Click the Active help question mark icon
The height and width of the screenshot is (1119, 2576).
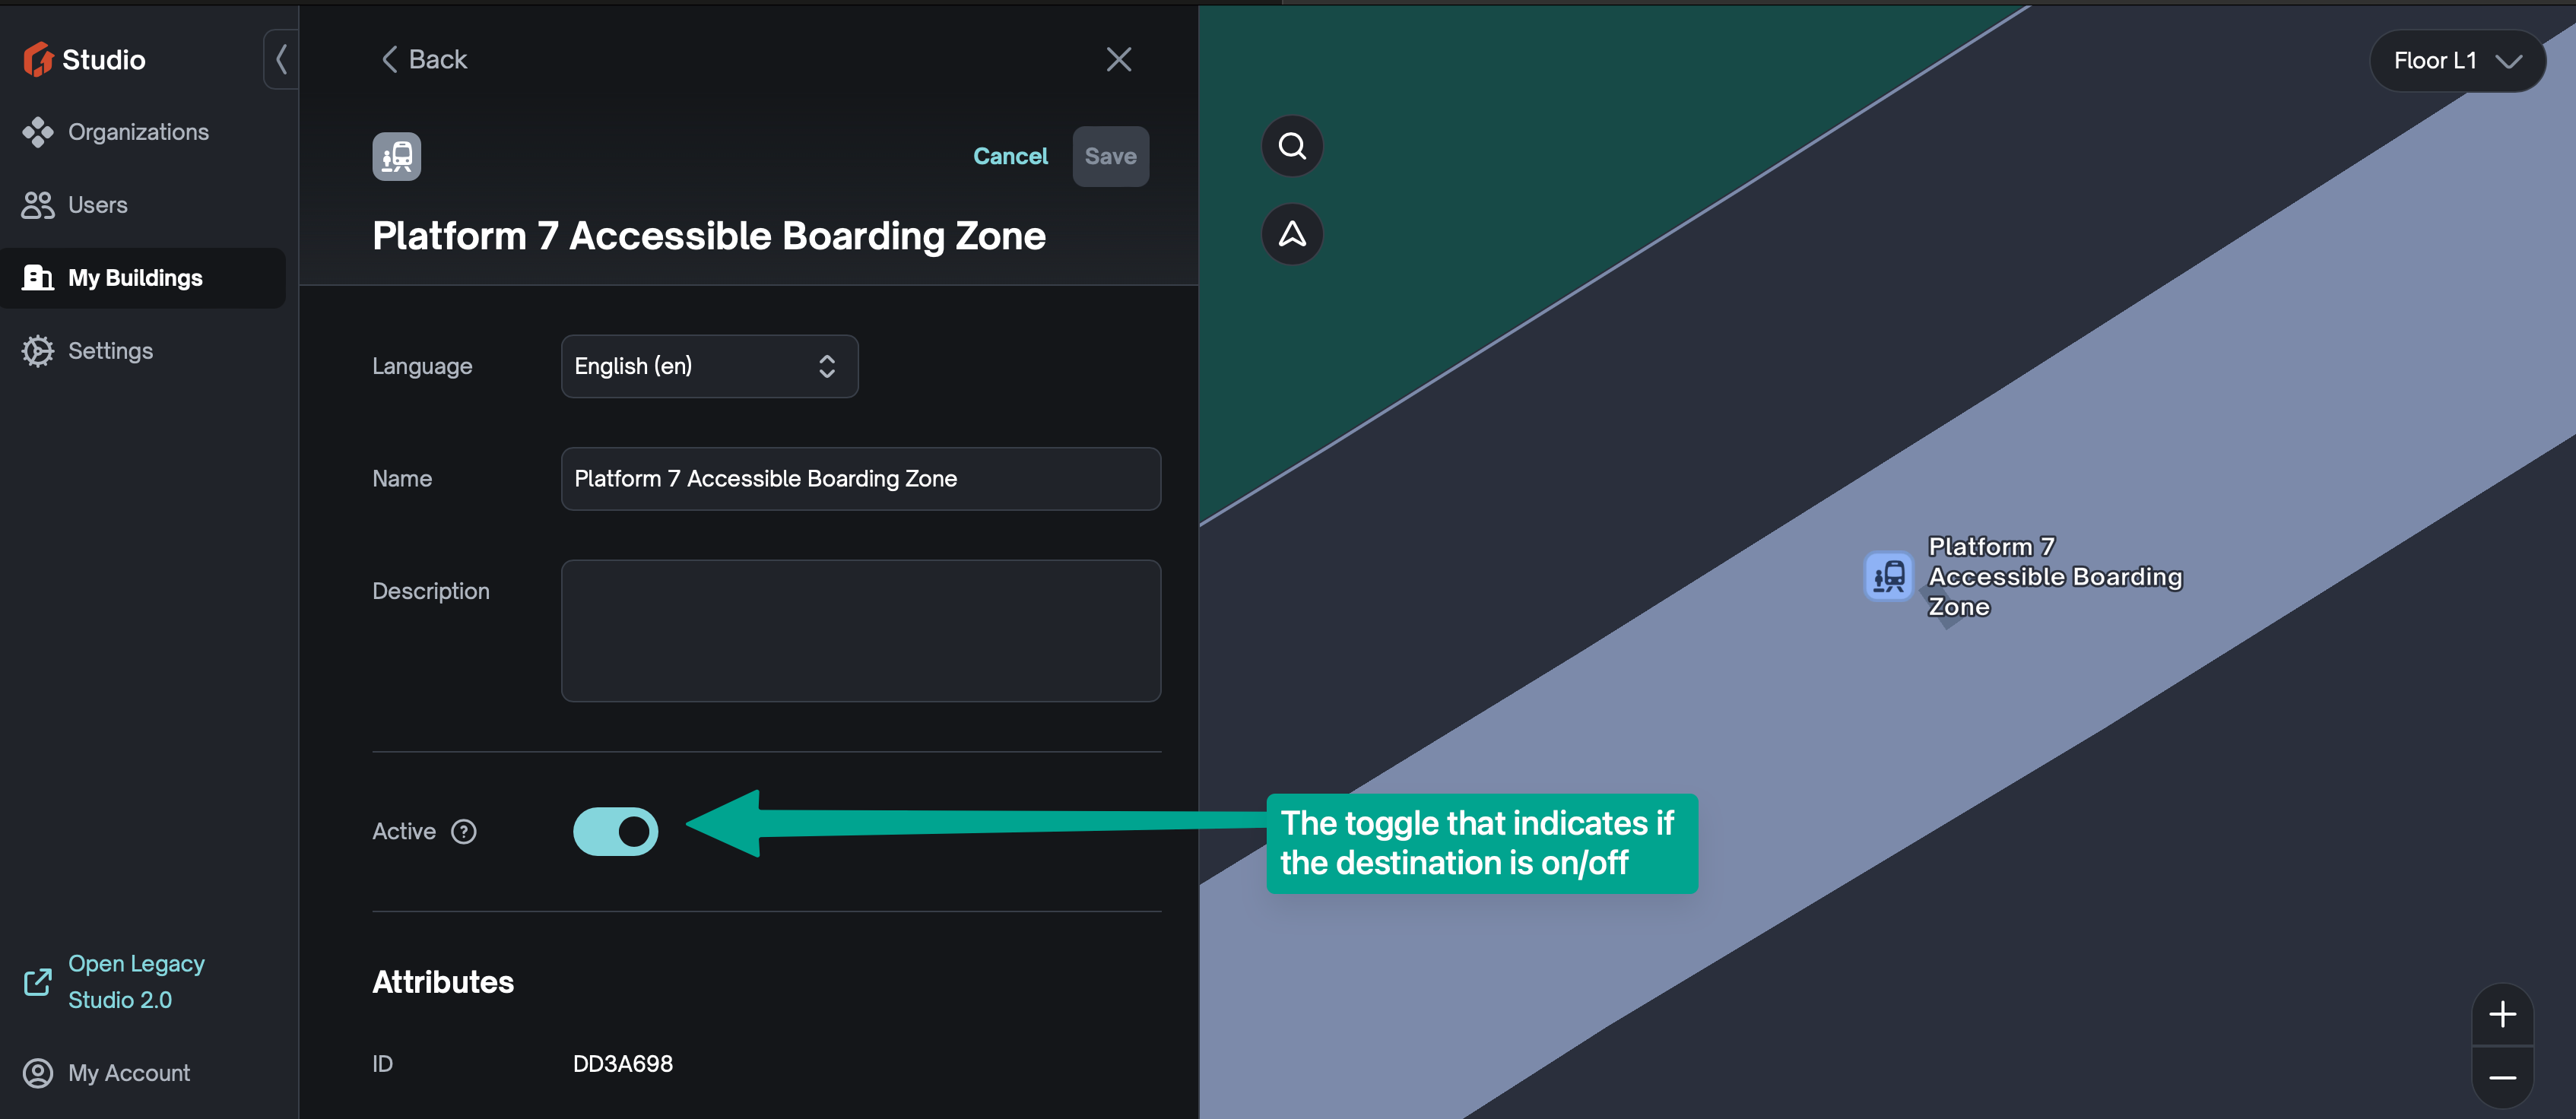tap(464, 831)
